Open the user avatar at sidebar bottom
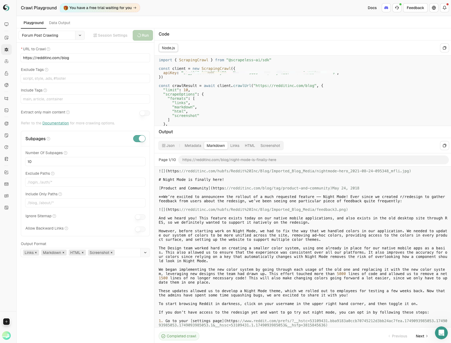 (6, 336)
